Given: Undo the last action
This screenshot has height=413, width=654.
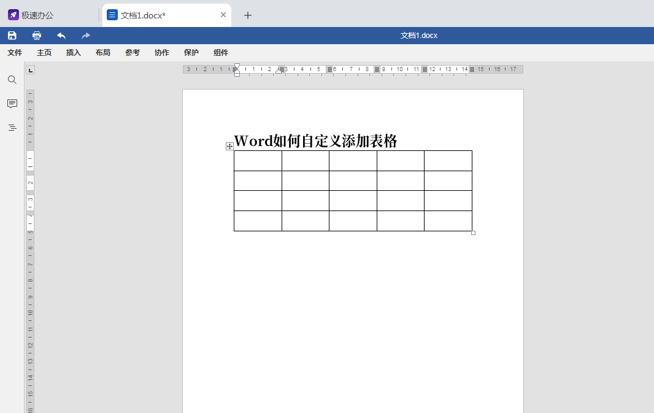Looking at the screenshot, I should pos(61,36).
